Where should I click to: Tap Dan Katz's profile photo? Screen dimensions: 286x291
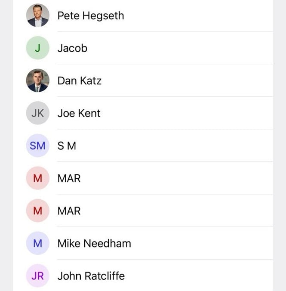tap(38, 81)
